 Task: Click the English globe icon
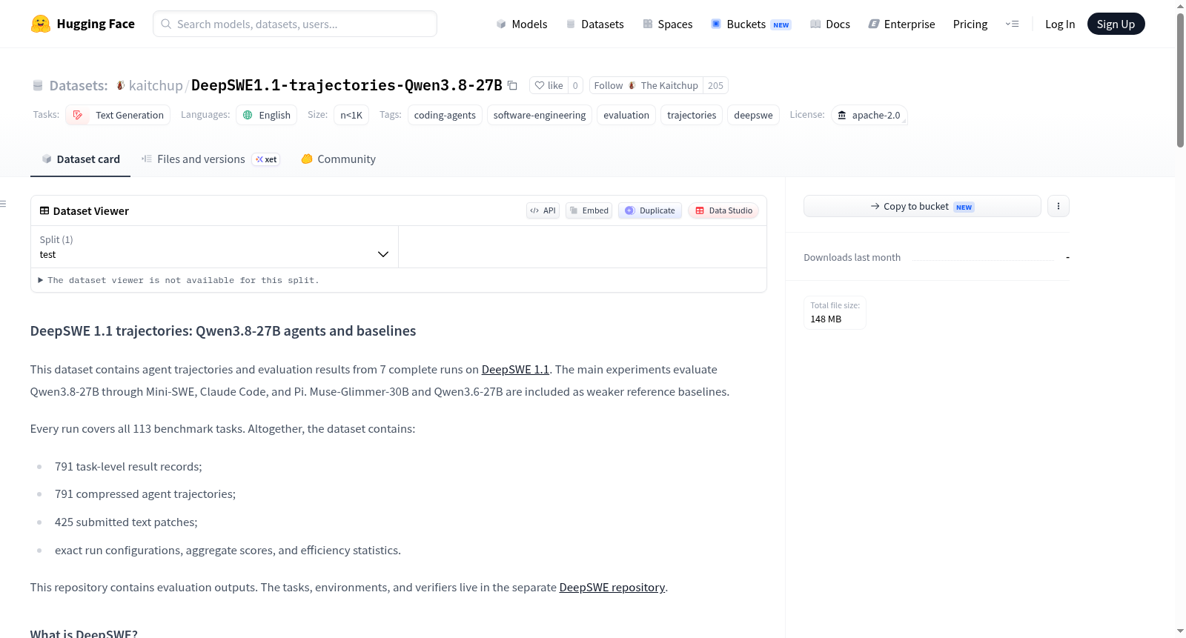click(248, 115)
